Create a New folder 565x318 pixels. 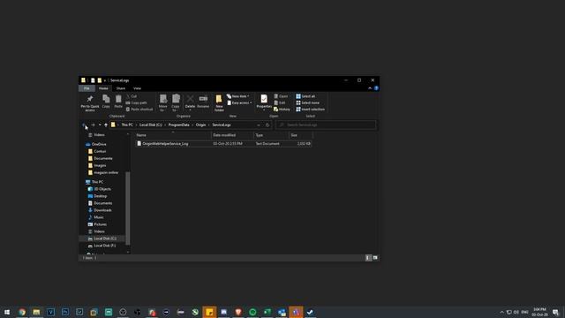pyautogui.click(x=219, y=103)
